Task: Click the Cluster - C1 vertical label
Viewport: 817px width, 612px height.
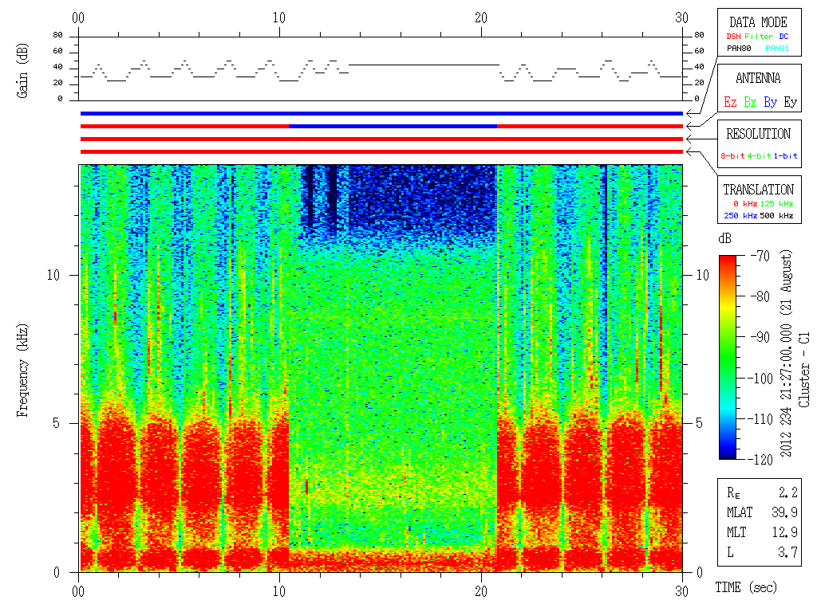Action: click(804, 370)
